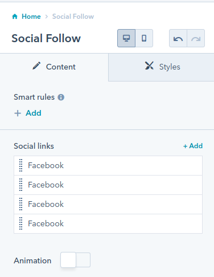Add a new Social link

click(x=193, y=146)
